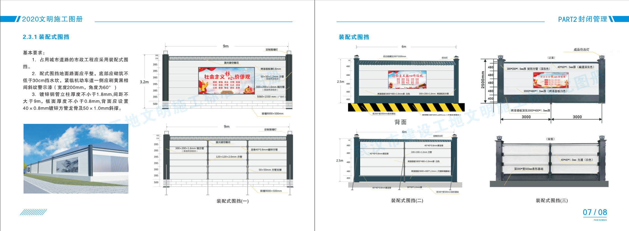Click the small "PAGE NUMBER" label
Image resolution: width=629 pixels, height=231 pixels.
coord(600,220)
